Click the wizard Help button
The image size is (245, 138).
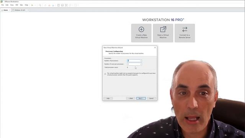pyautogui.click(x=108, y=99)
